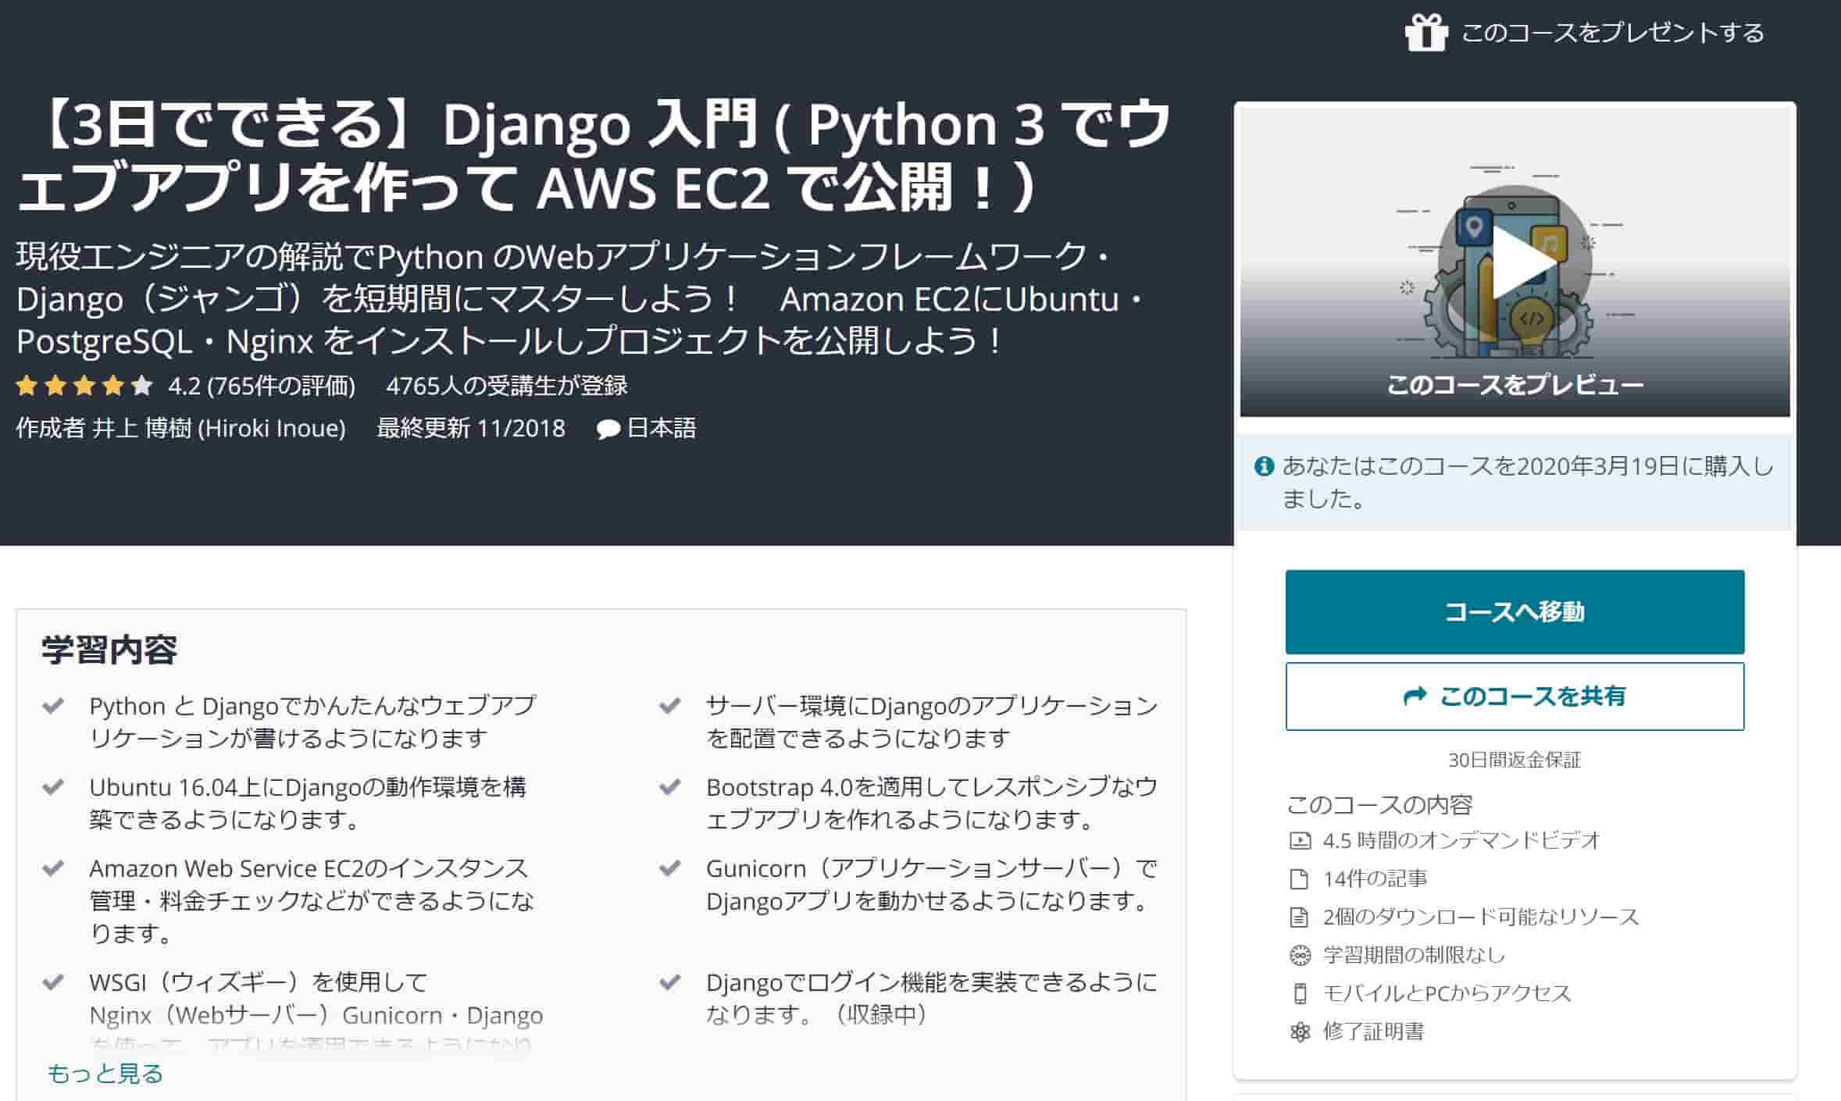Click 修了証明書 text

[x=1374, y=1032]
